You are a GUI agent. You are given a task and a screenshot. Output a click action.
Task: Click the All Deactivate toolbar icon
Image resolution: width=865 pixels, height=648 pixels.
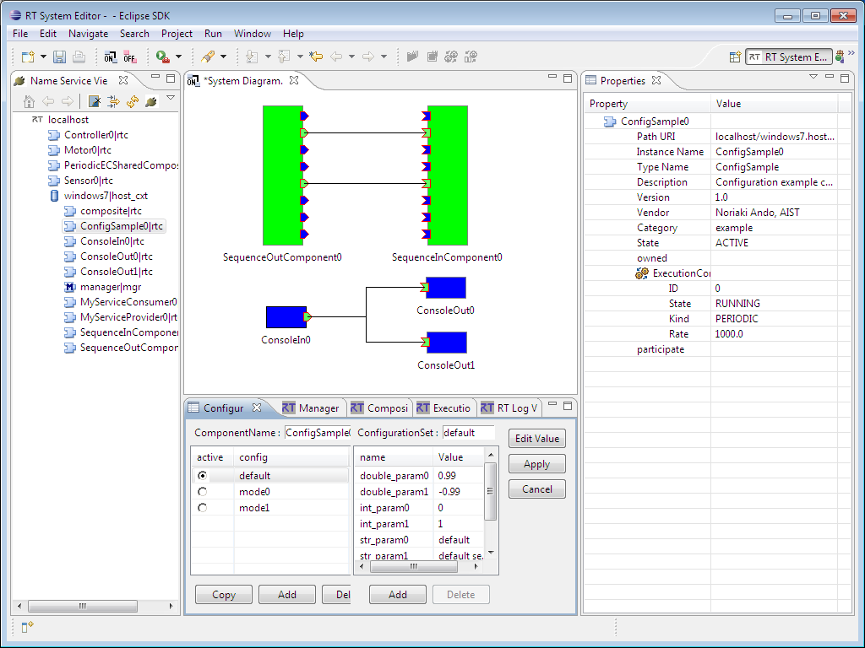coord(432,57)
